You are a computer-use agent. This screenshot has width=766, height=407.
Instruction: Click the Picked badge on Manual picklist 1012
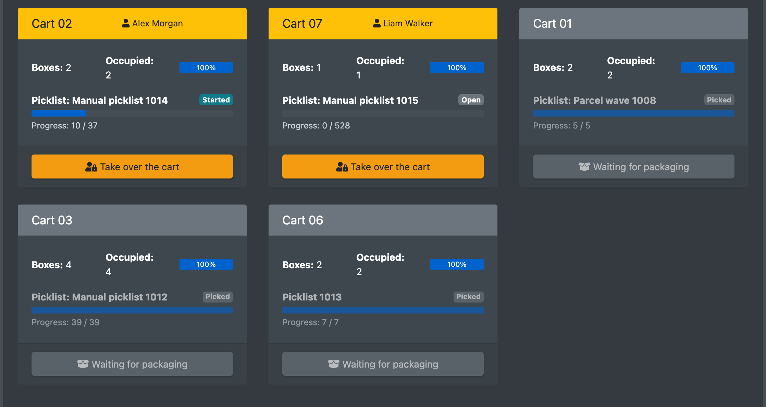tap(218, 297)
